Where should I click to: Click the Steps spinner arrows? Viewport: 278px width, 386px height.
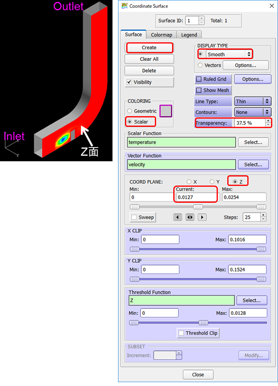coord(263,217)
